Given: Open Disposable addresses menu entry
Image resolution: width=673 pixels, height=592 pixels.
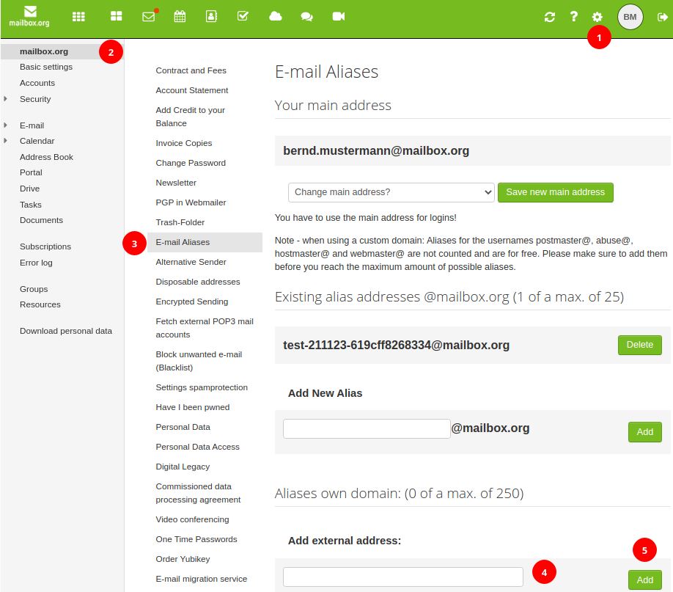Looking at the screenshot, I should pos(198,282).
